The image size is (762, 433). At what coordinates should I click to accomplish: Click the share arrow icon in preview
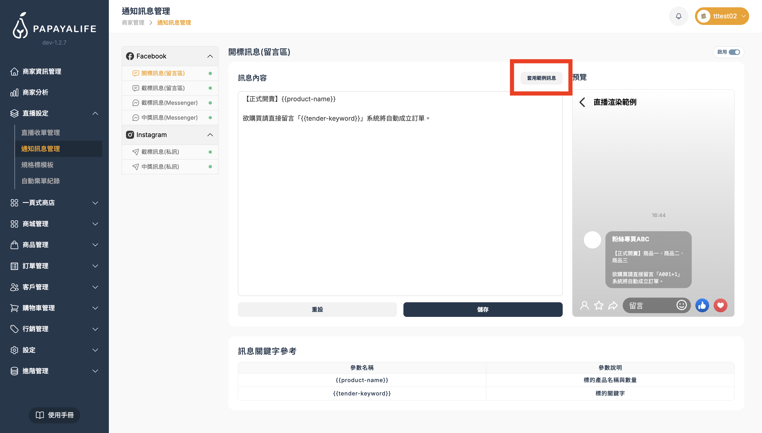tap(613, 305)
